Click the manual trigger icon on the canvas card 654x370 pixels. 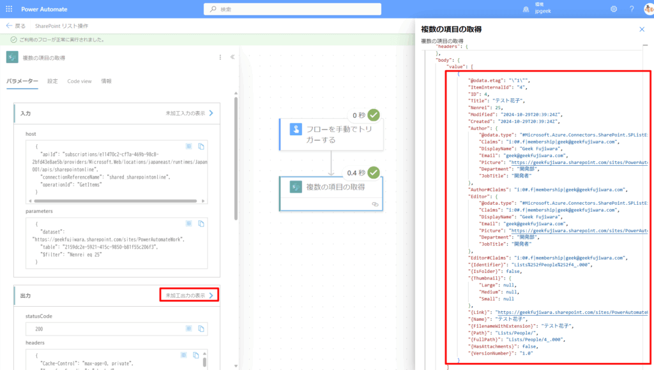296,129
